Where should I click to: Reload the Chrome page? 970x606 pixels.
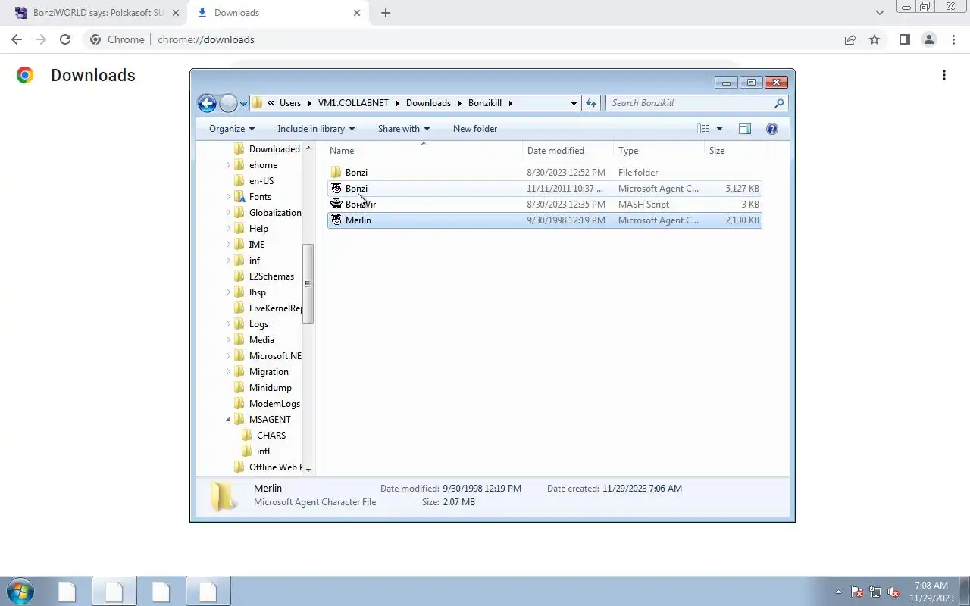click(x=65, y=39)
